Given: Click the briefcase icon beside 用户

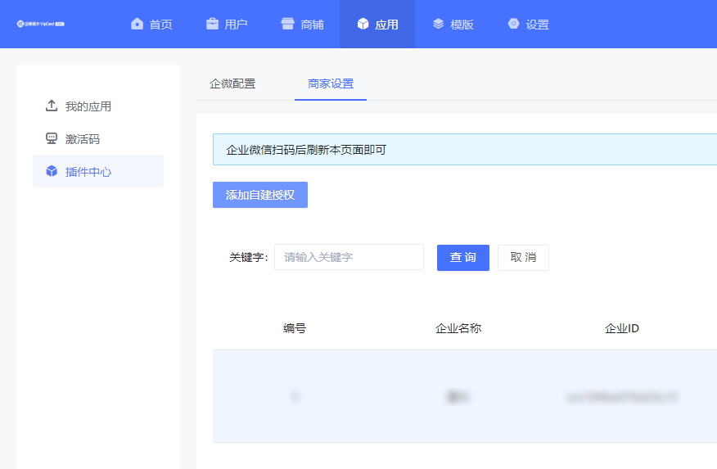Looking at the screenshot, I should (212, 24).
